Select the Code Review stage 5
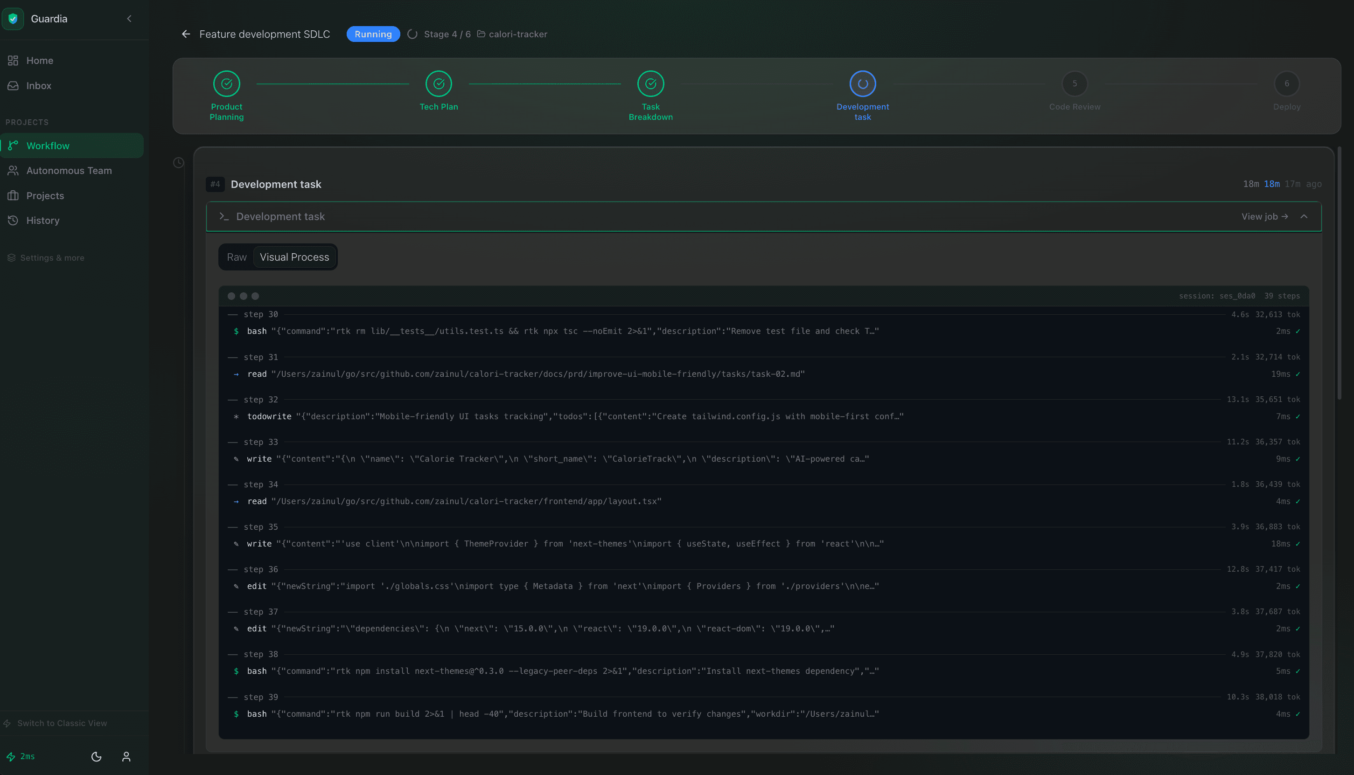1354x775 pixels. tap(1075, 91)
